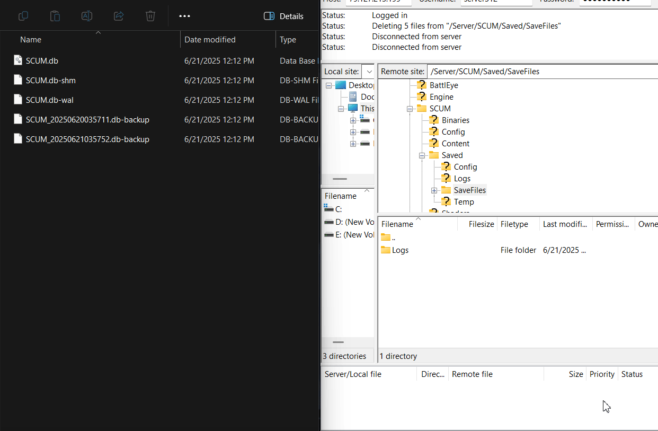Click the This PC monitor icon

353,108
